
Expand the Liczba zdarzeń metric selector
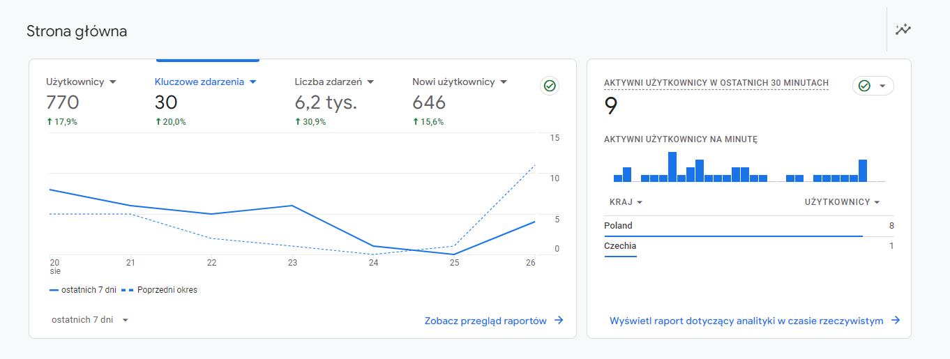[370, 82]
